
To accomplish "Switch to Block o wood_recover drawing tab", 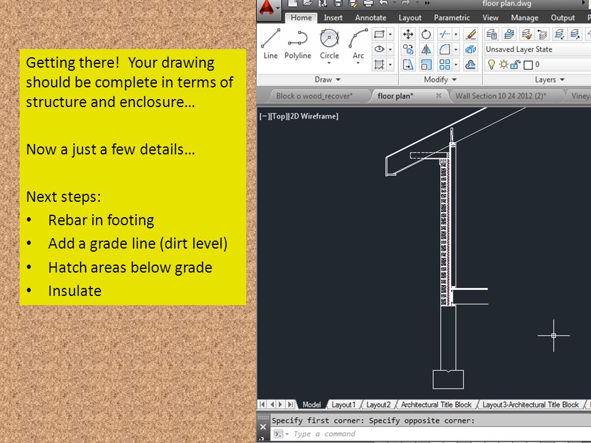I will [315, 96].
